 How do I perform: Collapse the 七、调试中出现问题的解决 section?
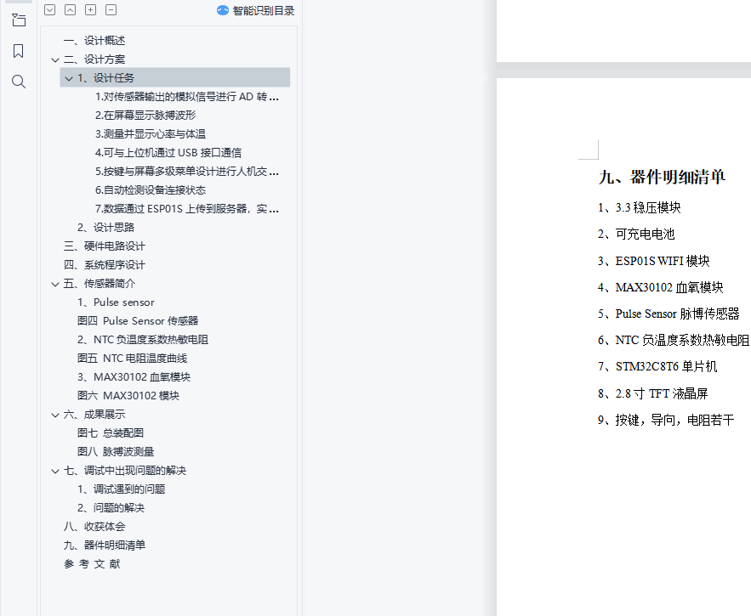[x=55, y=471]
